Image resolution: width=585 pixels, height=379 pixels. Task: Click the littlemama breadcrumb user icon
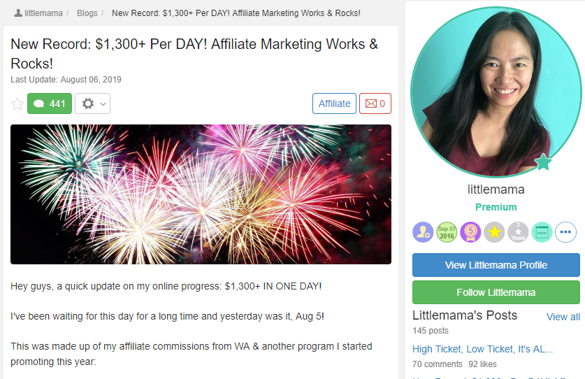[x=18, y=13]
